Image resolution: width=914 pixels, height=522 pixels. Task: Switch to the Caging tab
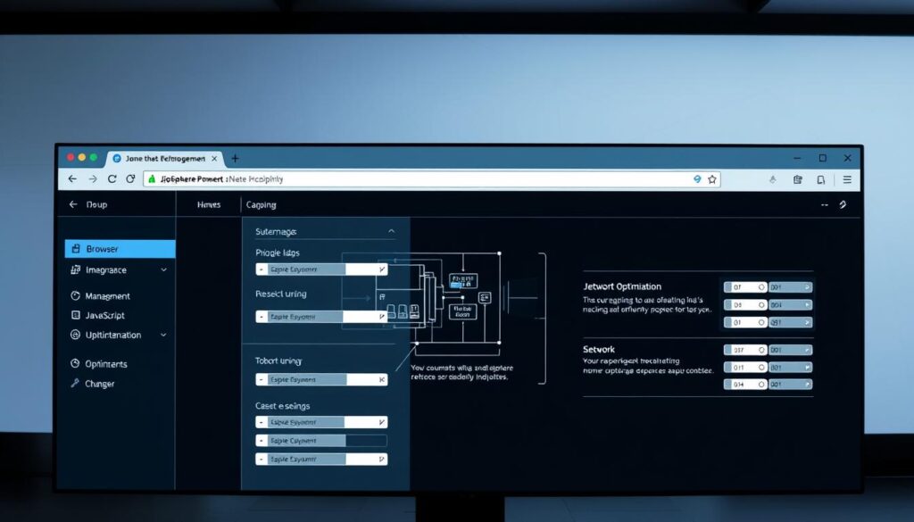coord(261,204)
